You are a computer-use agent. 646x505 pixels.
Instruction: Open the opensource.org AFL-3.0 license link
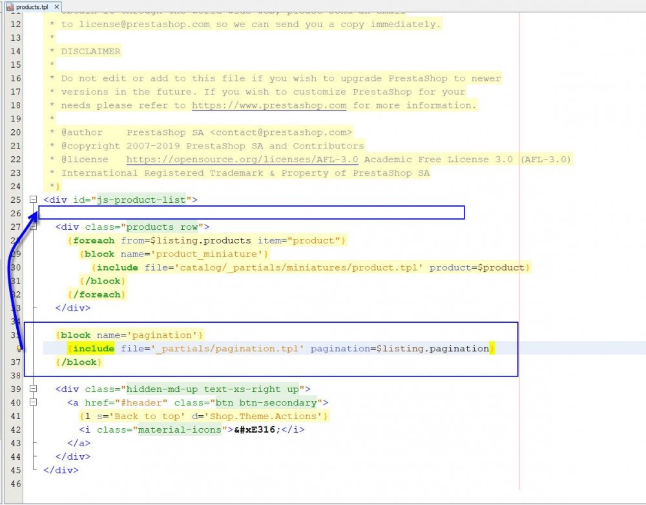[x=242, y=160]
